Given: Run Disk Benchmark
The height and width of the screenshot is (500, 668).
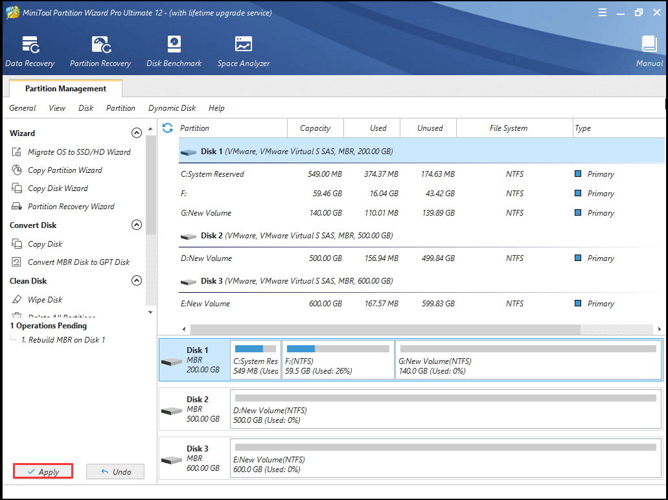Looking at the screenshot, I should [174, 51].
